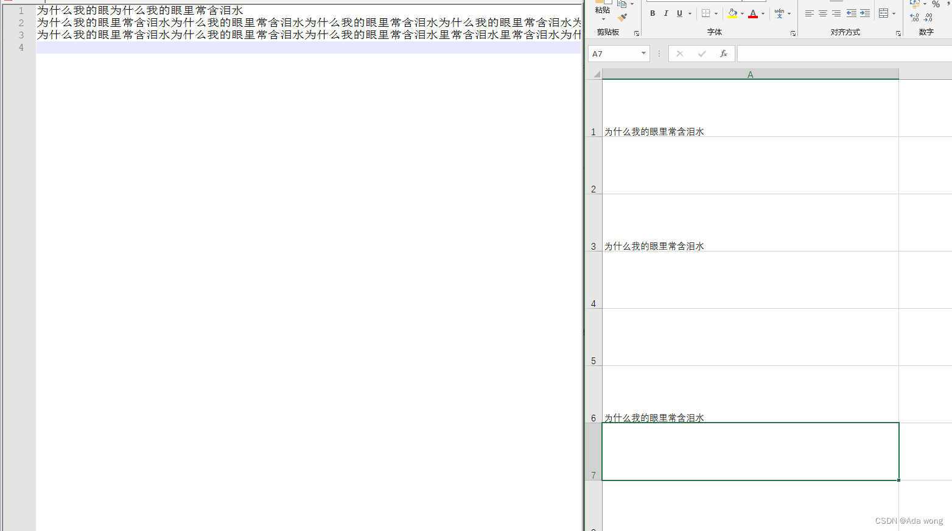The height and width of the screenshot is (531, 952).
Task: Open 剪贴板 dialog launcher
Action: click(x=637, y=33)
